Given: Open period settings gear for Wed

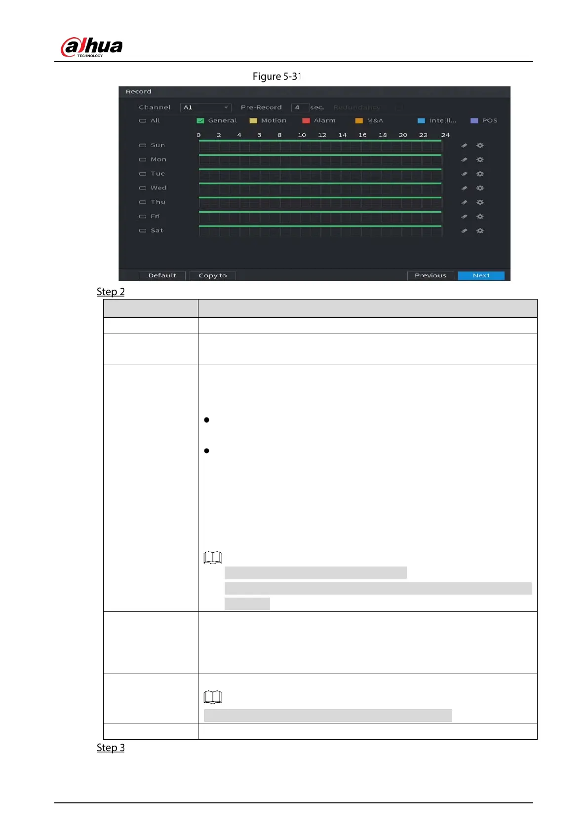Looking at the screenshot, I should pyautogui.click(x=480, y=189).
